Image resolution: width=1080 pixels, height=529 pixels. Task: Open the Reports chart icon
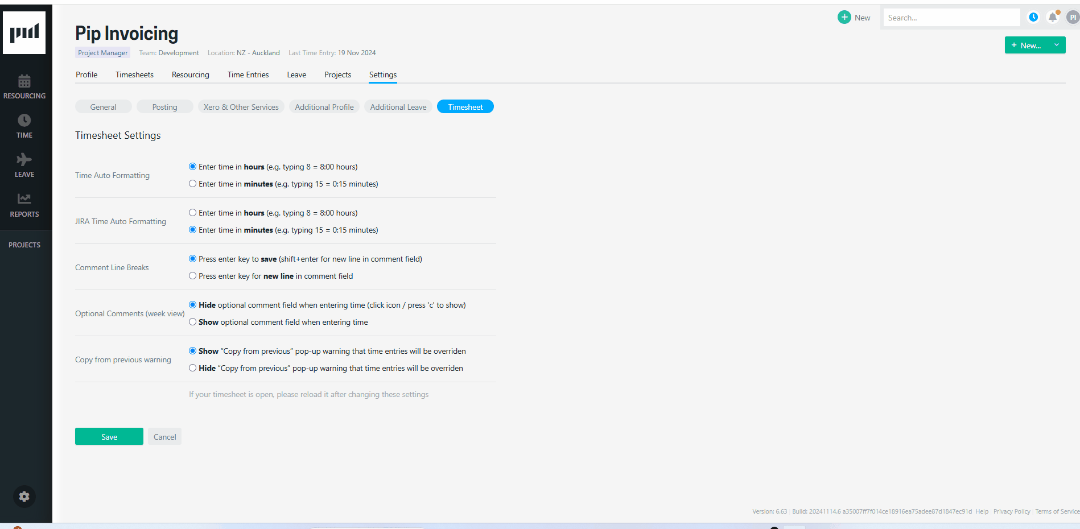24,199
